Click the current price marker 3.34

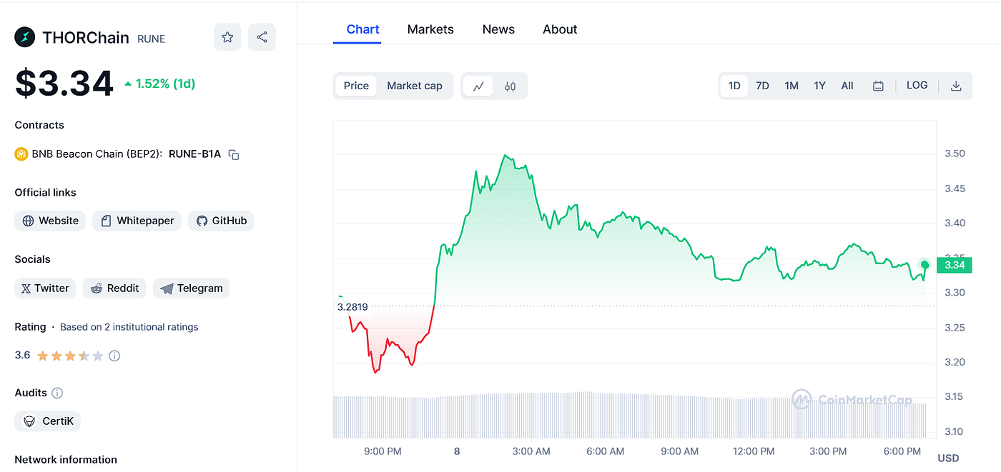tap(955, 265)
